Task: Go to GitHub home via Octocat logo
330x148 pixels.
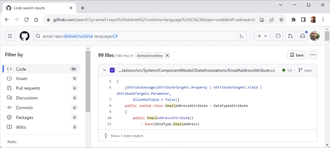Action: 25,36
